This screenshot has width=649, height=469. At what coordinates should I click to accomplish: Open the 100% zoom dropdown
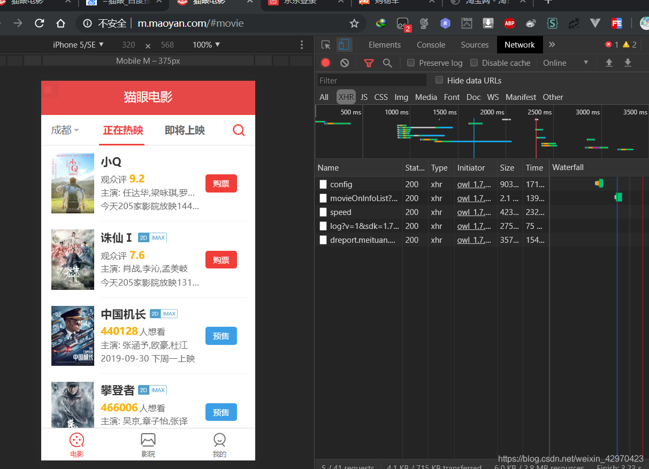(x=206, y=45)
